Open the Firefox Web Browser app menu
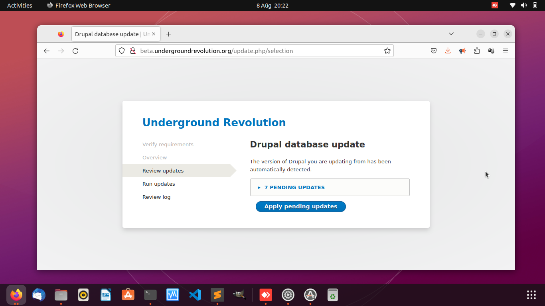 79,6
